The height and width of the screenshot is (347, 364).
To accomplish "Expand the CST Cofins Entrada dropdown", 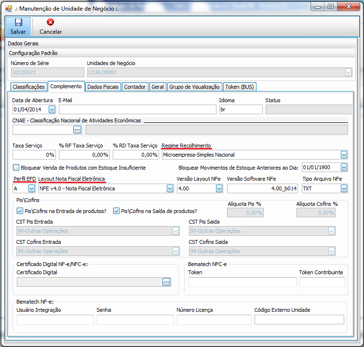I will pyautogui.click(x=175, y=251).
